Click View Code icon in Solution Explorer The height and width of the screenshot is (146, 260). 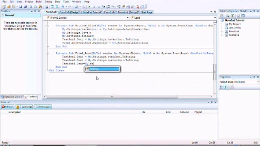tap(238, 16)
